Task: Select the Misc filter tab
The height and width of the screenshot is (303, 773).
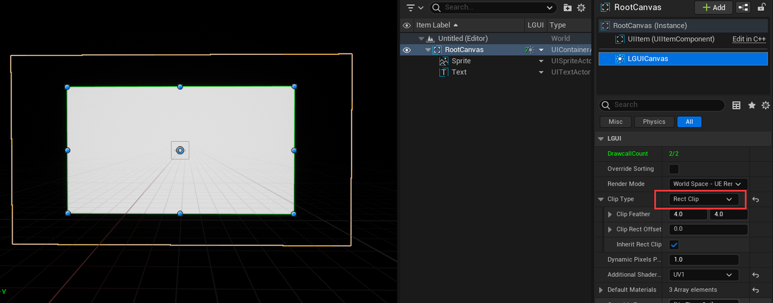Action: (615, 122)
